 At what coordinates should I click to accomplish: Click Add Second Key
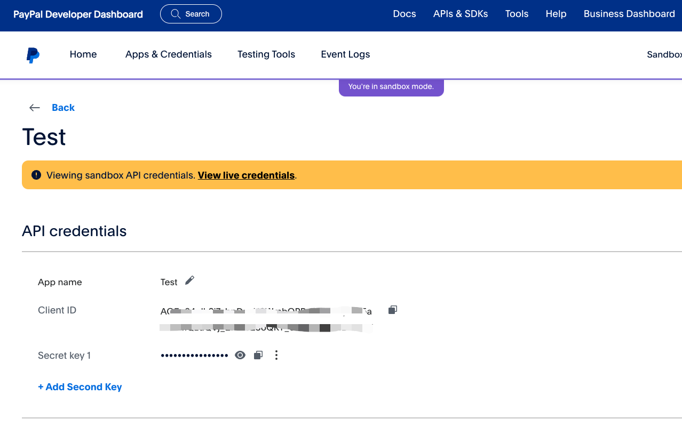point(80,387)
